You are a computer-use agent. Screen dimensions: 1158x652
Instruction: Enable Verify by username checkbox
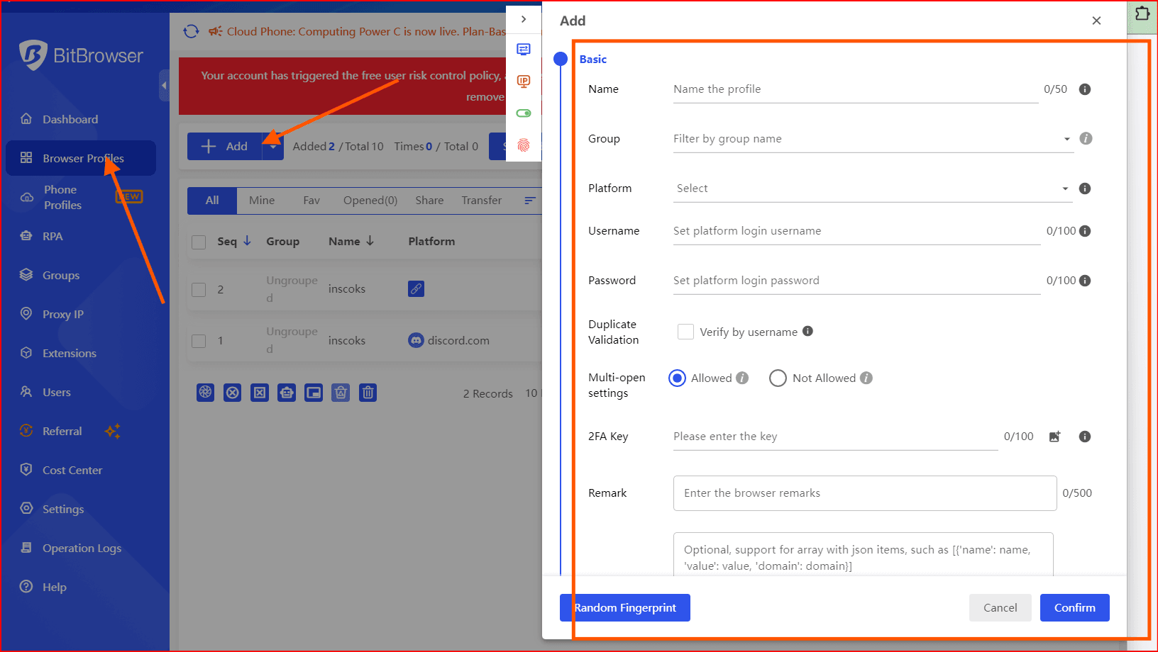coord(685,332)
